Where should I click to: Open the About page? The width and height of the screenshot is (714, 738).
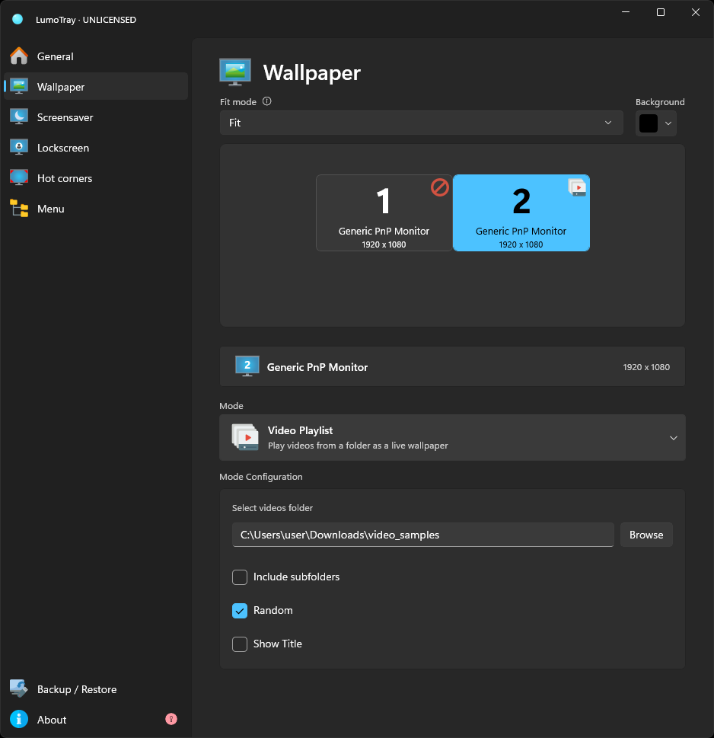click(96, 720)
